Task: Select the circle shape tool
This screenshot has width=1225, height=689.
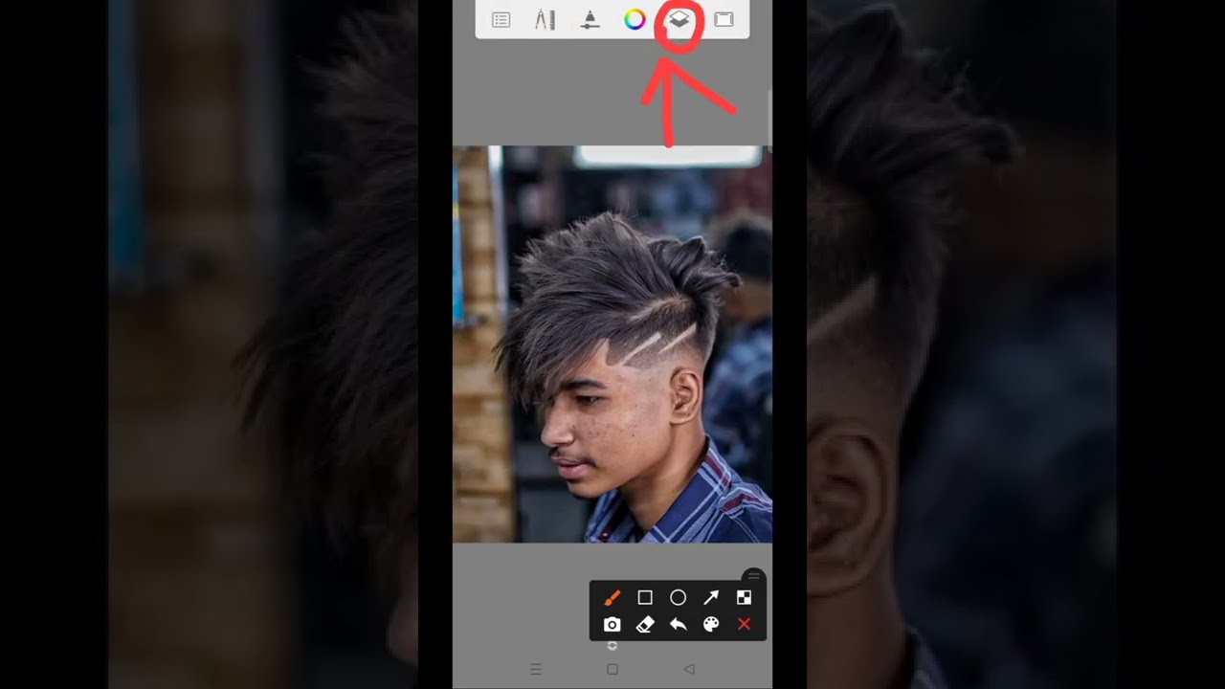Action: point(678,598)
